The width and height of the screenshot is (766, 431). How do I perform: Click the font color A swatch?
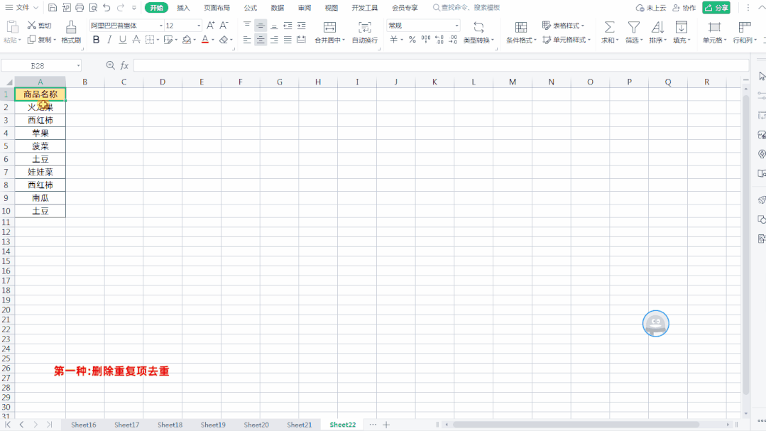point(205,40)
